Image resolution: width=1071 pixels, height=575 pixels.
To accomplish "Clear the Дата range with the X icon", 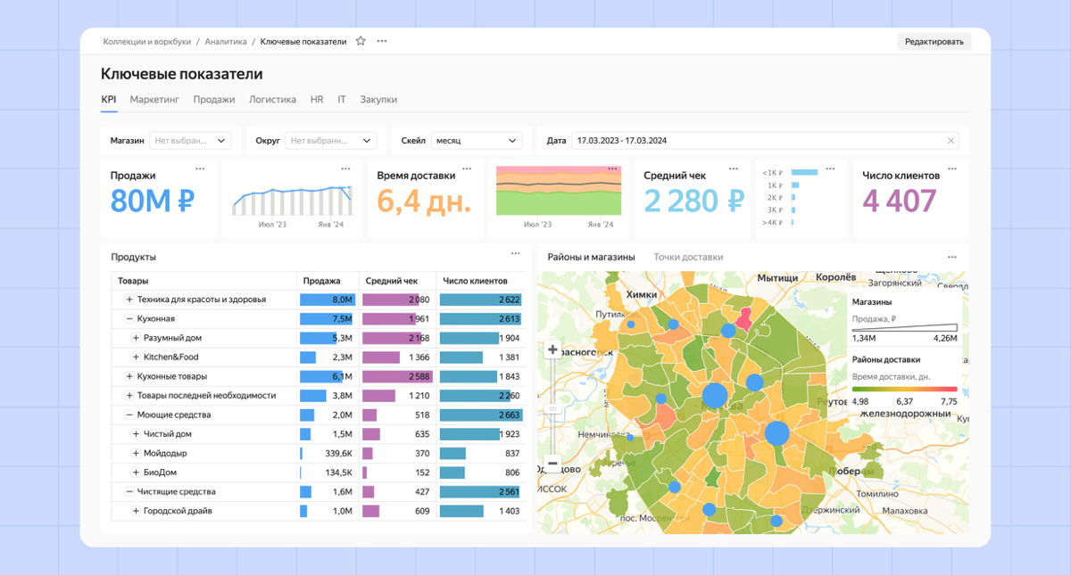I will [951, 141].
